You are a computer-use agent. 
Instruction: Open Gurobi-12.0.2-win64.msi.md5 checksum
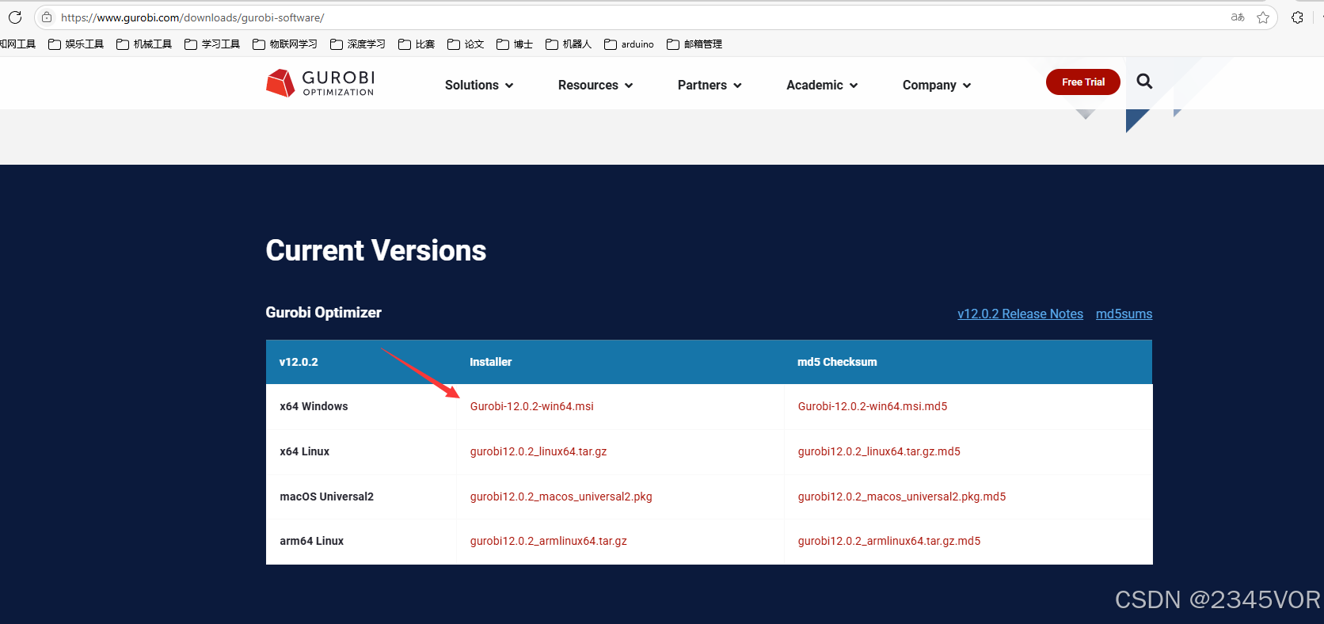pos(873,406)
